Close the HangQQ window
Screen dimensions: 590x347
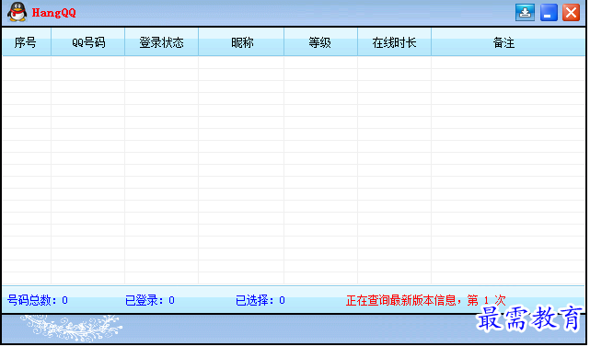572,12
